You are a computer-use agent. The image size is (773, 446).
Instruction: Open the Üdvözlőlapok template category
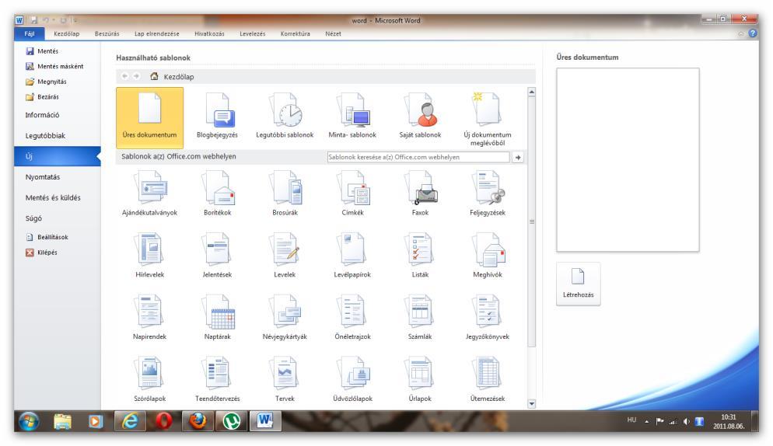coord(352,379)
